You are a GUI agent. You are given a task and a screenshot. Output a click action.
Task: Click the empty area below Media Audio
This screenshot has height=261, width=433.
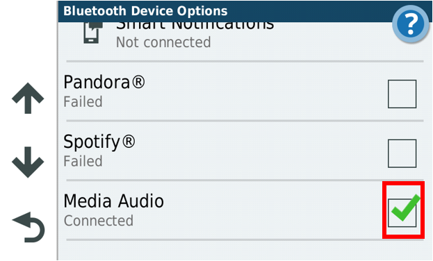click(245, 251)
